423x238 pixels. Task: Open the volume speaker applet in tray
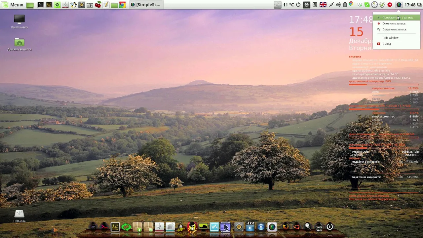(338, 5)
